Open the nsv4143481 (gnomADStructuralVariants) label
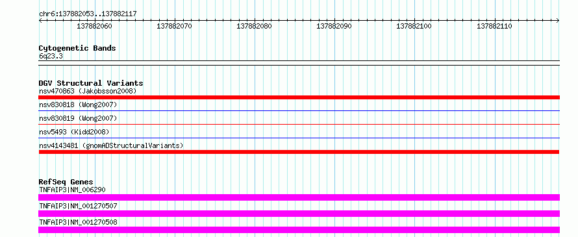578x237 pixels. (111, 145)
